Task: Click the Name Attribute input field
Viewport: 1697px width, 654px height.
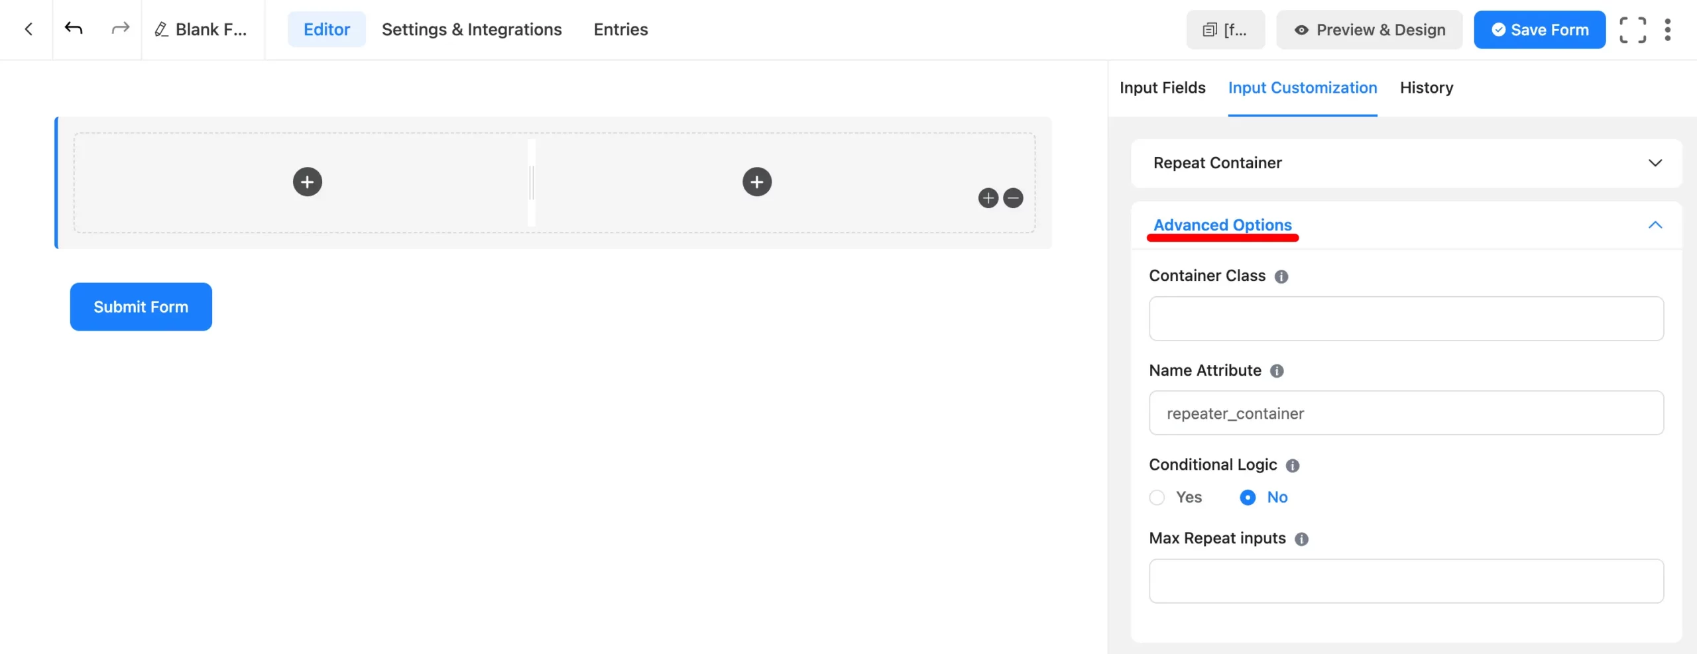Action: pyautogui.click(x=1405, y=413)
